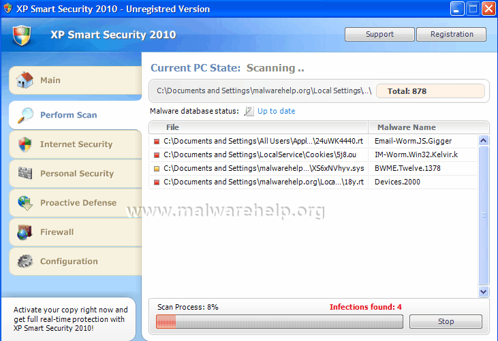
Task: Open the Configuration section
Action: [75, 261]
